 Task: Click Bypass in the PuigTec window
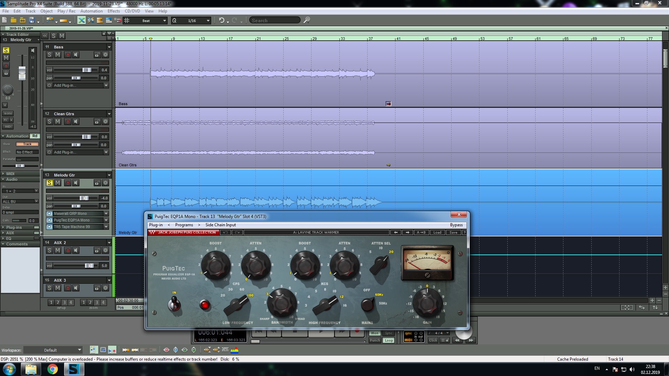tap(456, 225)
